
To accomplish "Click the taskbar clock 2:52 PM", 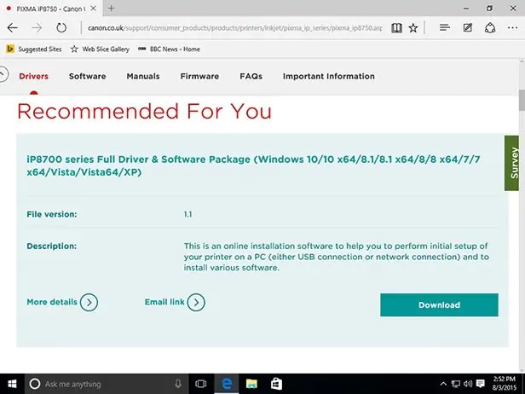I will coord(504,384).
